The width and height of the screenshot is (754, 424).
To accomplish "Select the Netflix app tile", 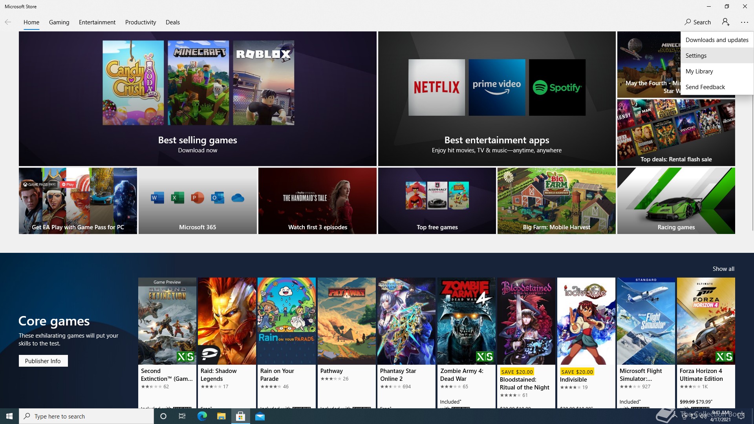I will (436, 87).
